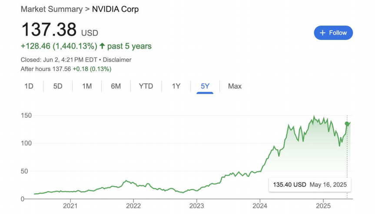Click the 2025 x-axis label
Viewport: 388px width, 214px height.
pyautogui.click(x=323, y=206)
